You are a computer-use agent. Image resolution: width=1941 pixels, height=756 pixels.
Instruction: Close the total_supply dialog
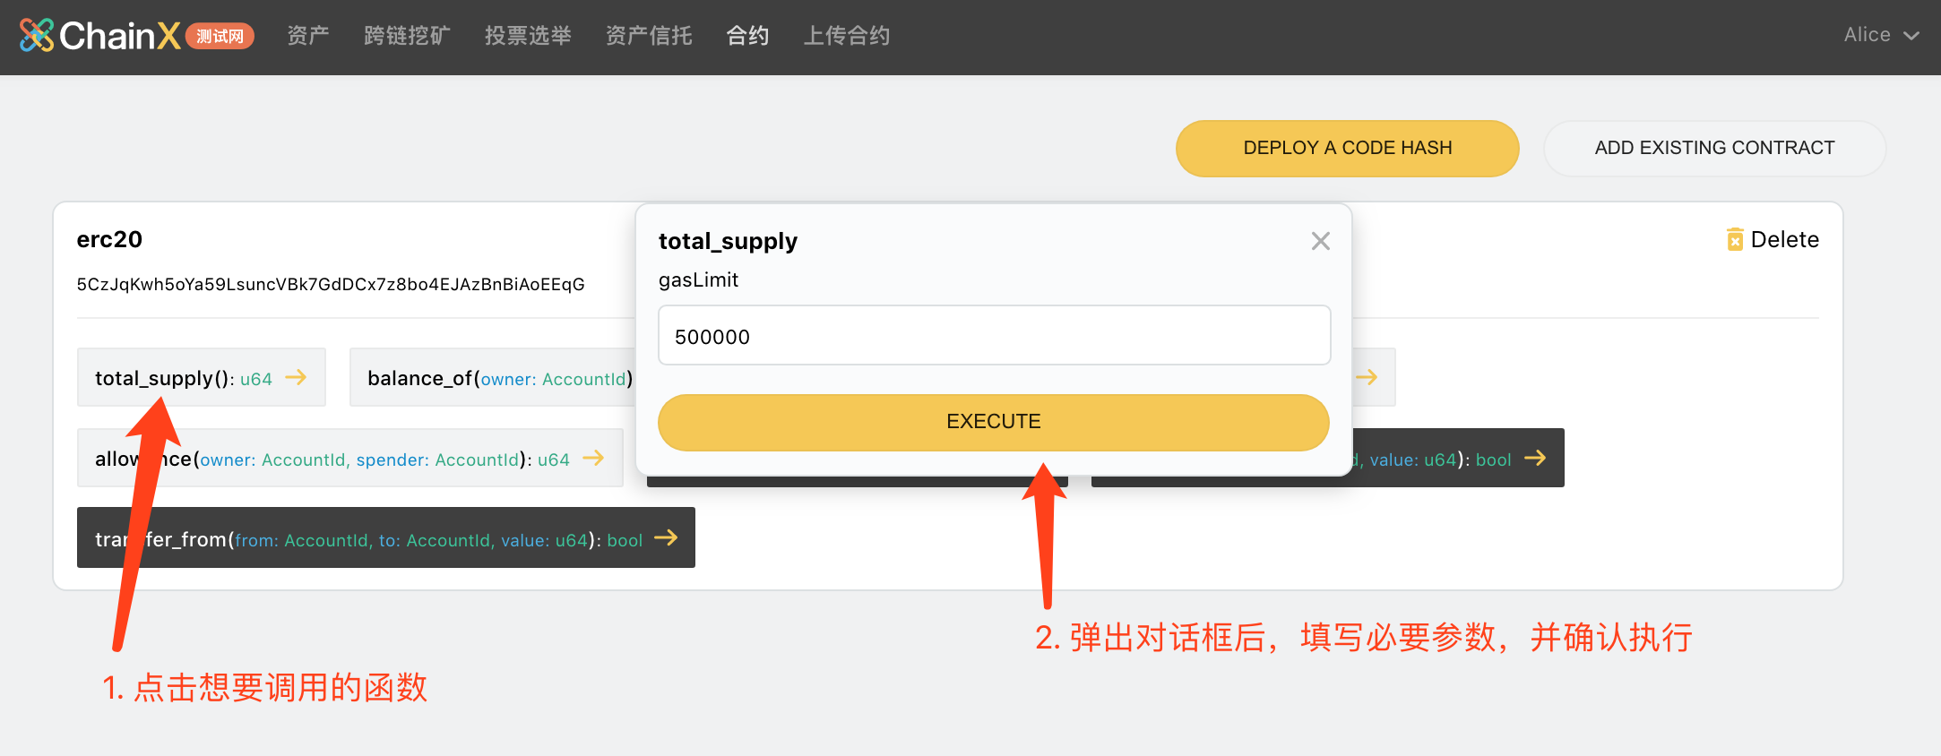pyautogui.click(x=1320, y=241)
